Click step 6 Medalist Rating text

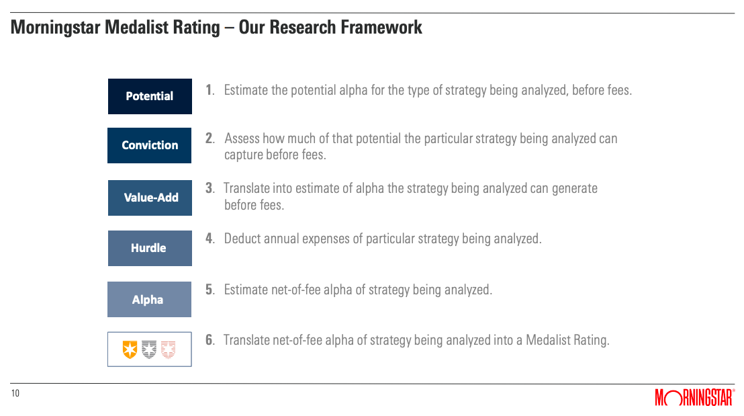[x=416, y=340]
